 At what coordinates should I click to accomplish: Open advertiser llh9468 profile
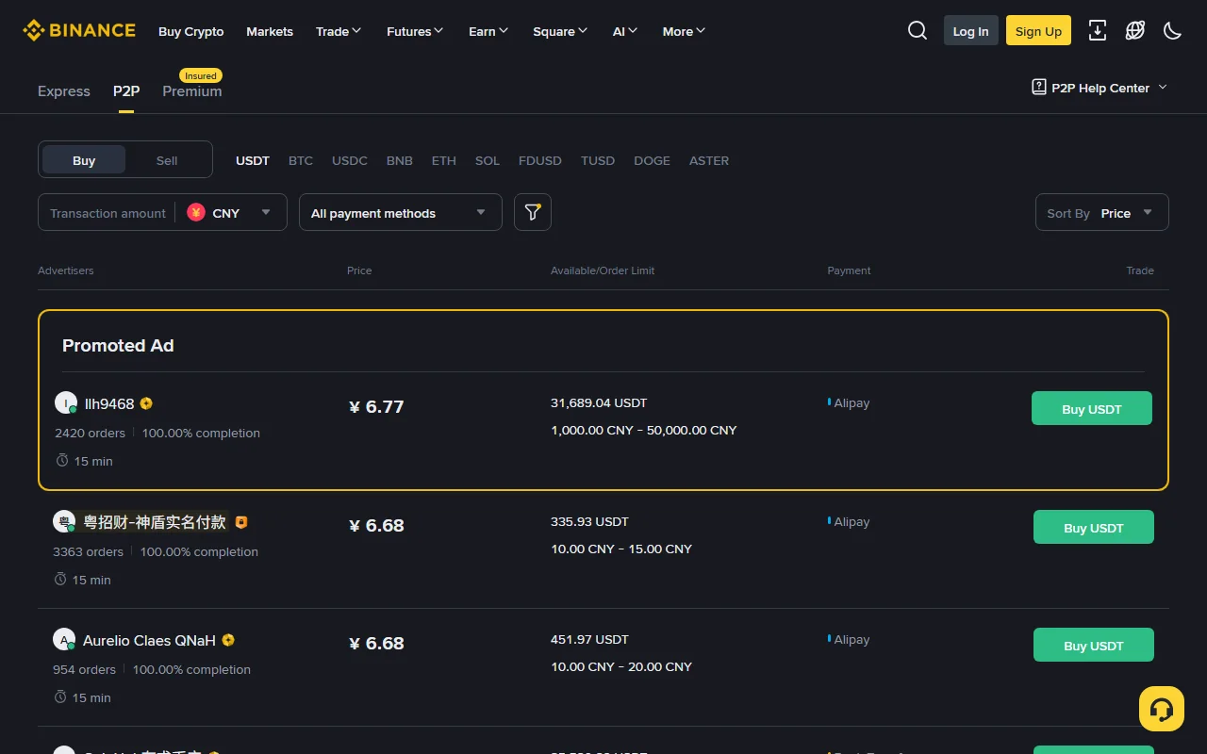pos(109,403)
